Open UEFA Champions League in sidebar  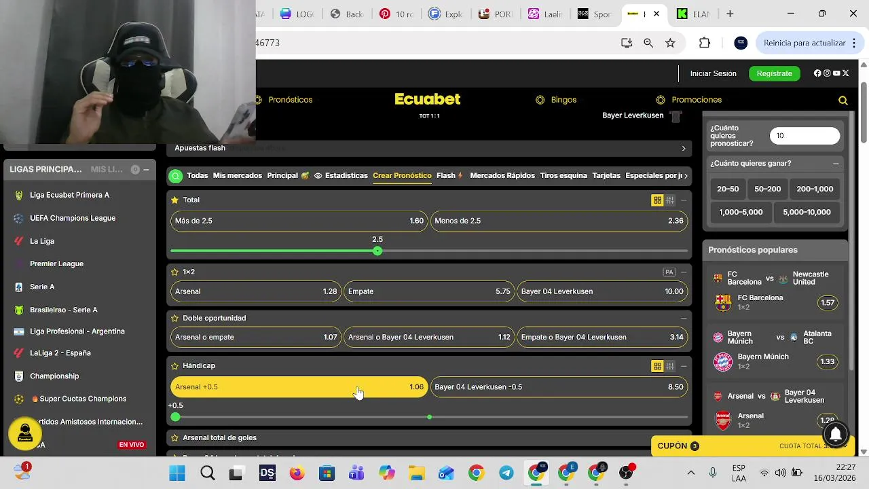click(73, 218)
